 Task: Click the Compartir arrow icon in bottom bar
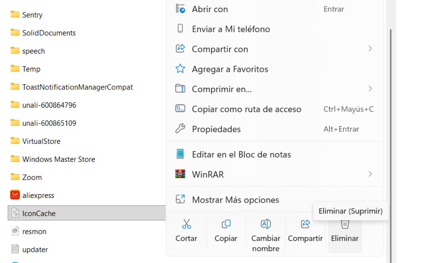click(x=305, y=224)
